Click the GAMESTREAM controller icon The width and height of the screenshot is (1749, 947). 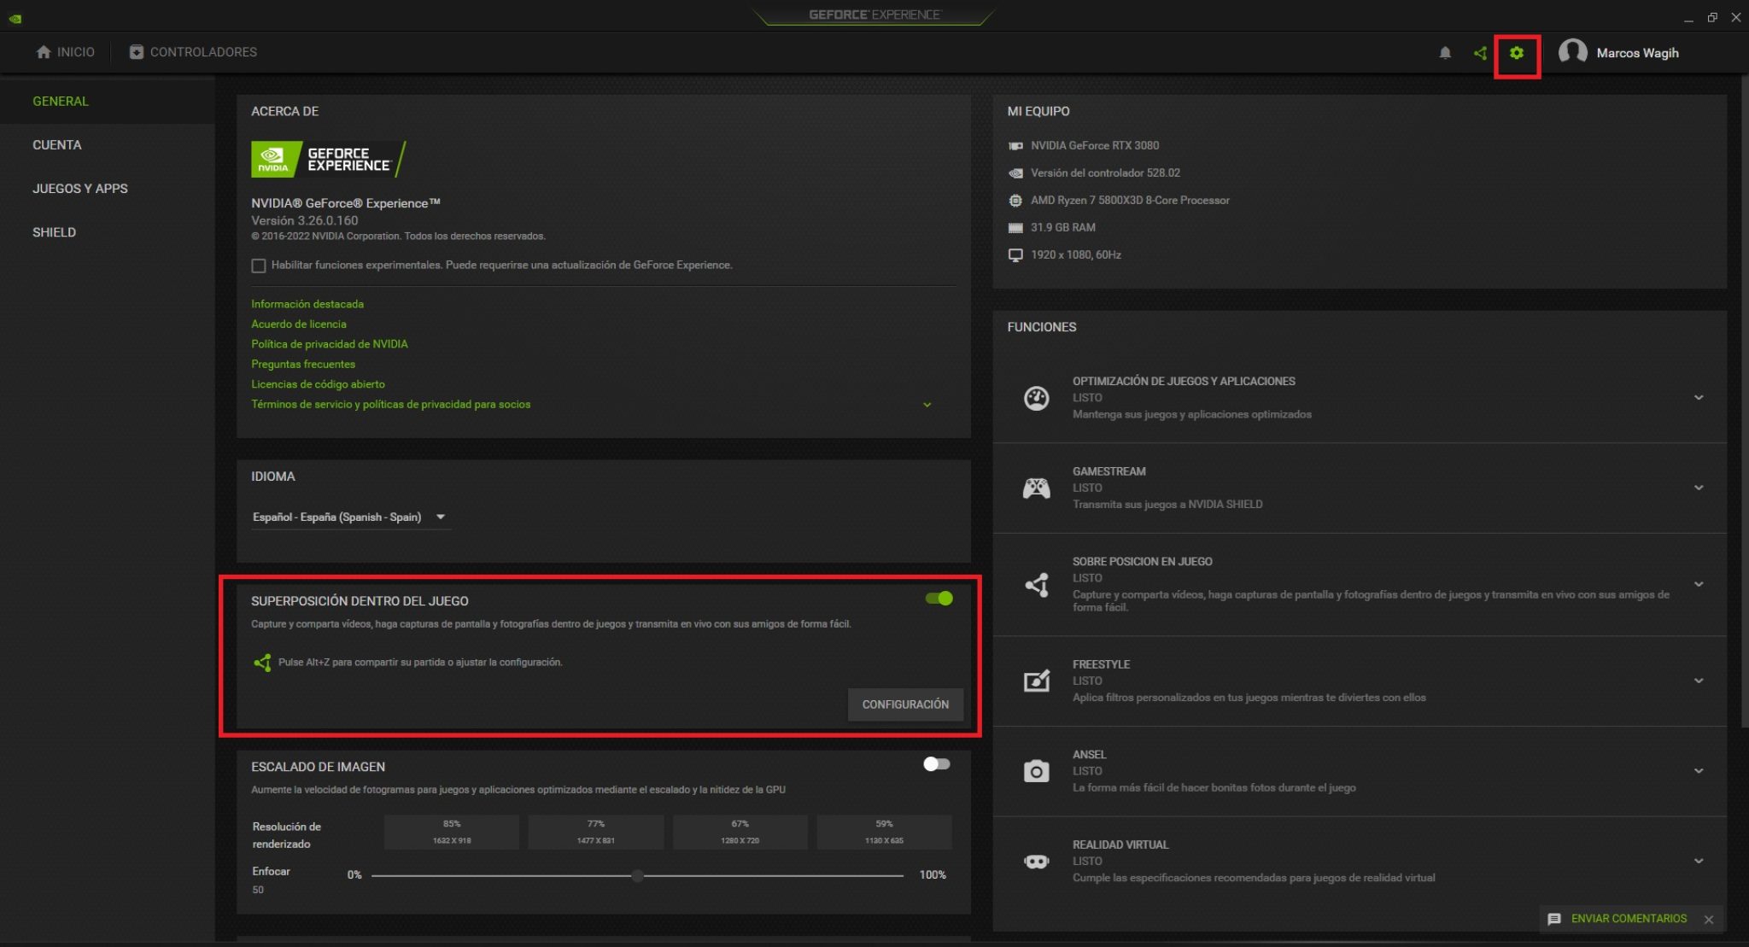tap(1036, 487)
